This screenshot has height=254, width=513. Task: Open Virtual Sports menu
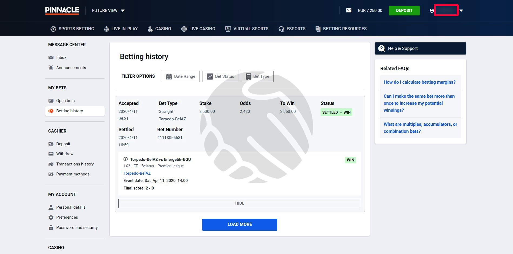pos(247,29)
